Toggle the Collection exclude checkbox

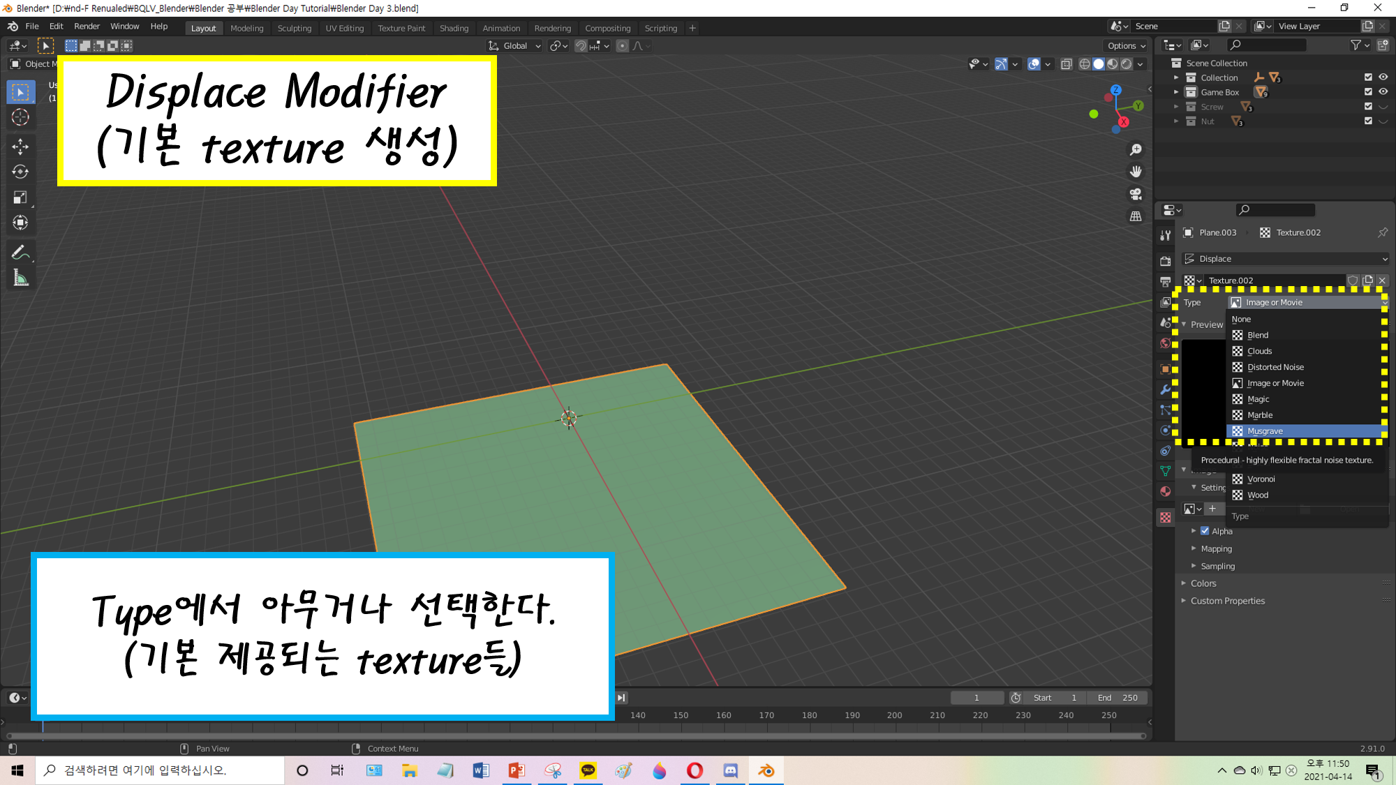coord(1368,77)
